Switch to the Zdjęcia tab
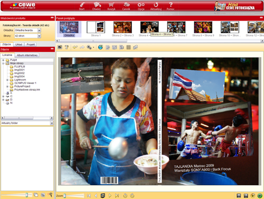The height and width of the screenshot is (199, 264). tap(7, 44)
